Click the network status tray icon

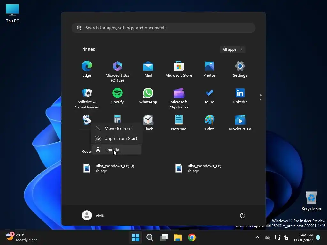click(x=278, y=237)
